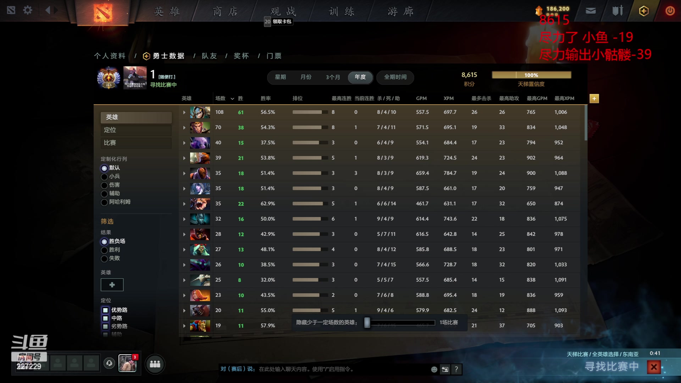Screen dimensions: 681x383
Task: Click the player avatar next to rank medal
Action: [x=135, y=78]
